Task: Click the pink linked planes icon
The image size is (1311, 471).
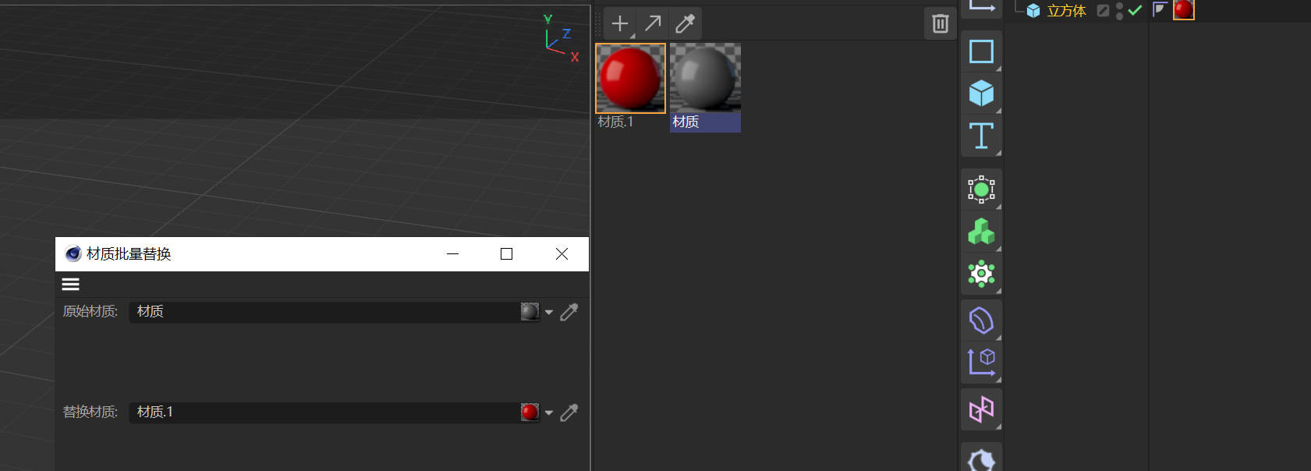Action: click(981, 409)
